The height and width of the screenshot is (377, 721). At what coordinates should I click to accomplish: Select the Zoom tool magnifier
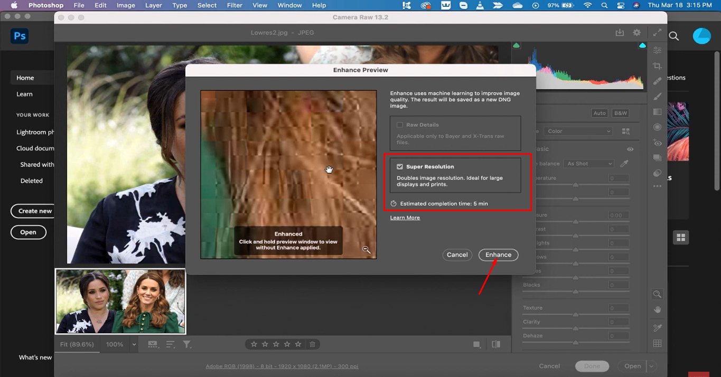point(657,294)
